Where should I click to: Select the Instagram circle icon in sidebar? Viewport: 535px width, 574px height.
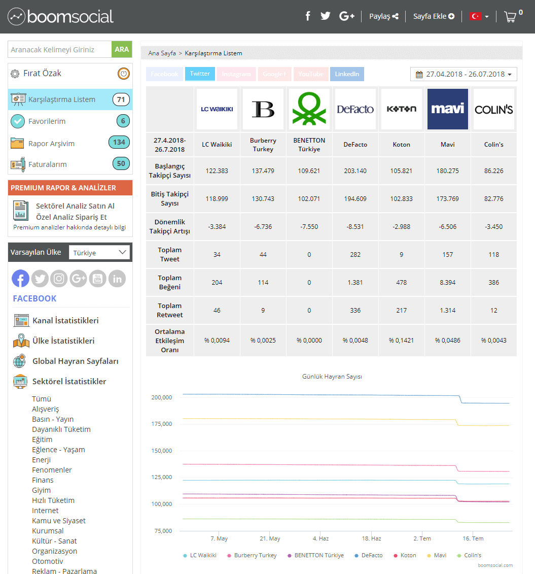point(59,279)
